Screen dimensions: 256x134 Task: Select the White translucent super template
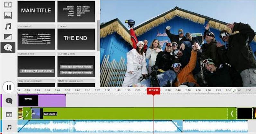pos(76,85)
